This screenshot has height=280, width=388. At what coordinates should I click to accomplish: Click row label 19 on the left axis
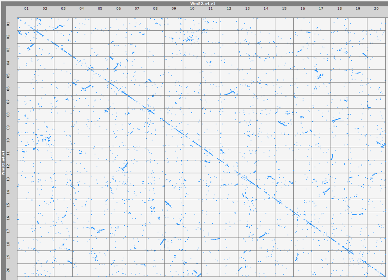click(8, 257)
